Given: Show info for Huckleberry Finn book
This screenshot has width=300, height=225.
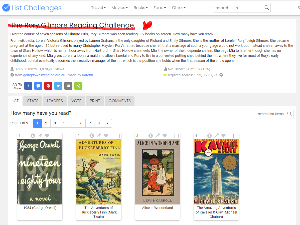Looking at the screenshot, I should click(x=92, y=136).
